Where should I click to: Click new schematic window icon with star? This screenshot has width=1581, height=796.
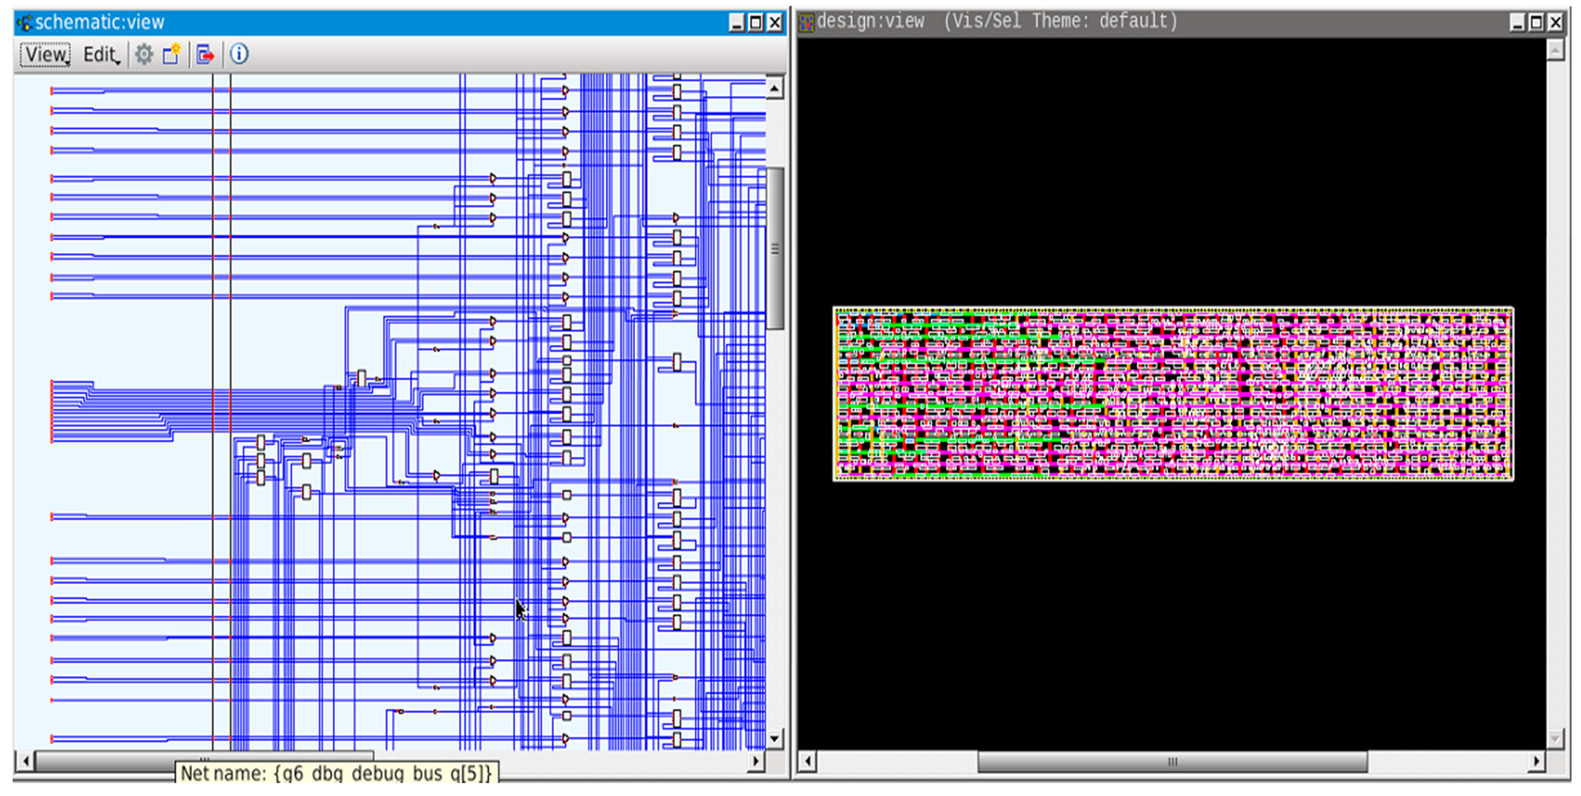(x=172, y=54)
